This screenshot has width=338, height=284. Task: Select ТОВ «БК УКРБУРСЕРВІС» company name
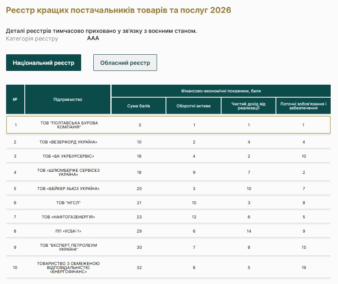(68, 156)
